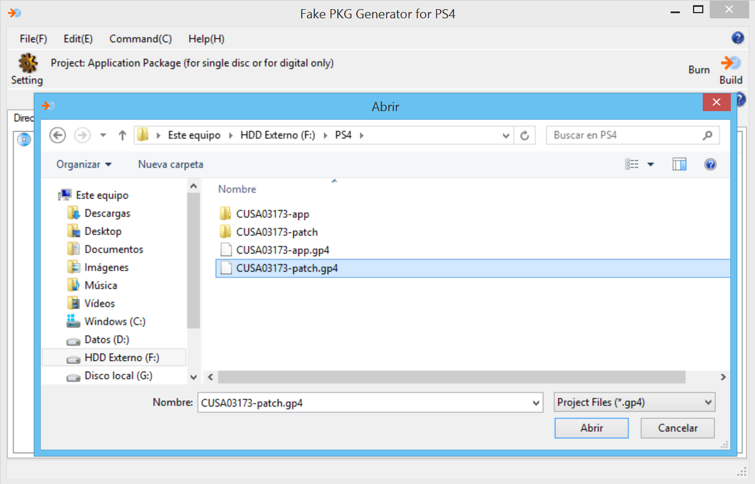755x484 pixels.
Task: Click the navigation pane scroll down arrow
Action: point(193,377)
